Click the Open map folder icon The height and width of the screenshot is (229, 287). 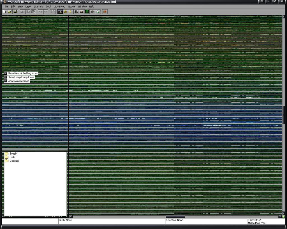click(x=10, y=12)
